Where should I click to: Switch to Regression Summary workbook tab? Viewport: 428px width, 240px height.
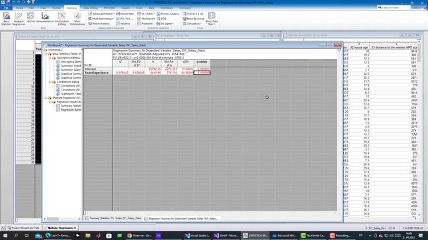181,219
